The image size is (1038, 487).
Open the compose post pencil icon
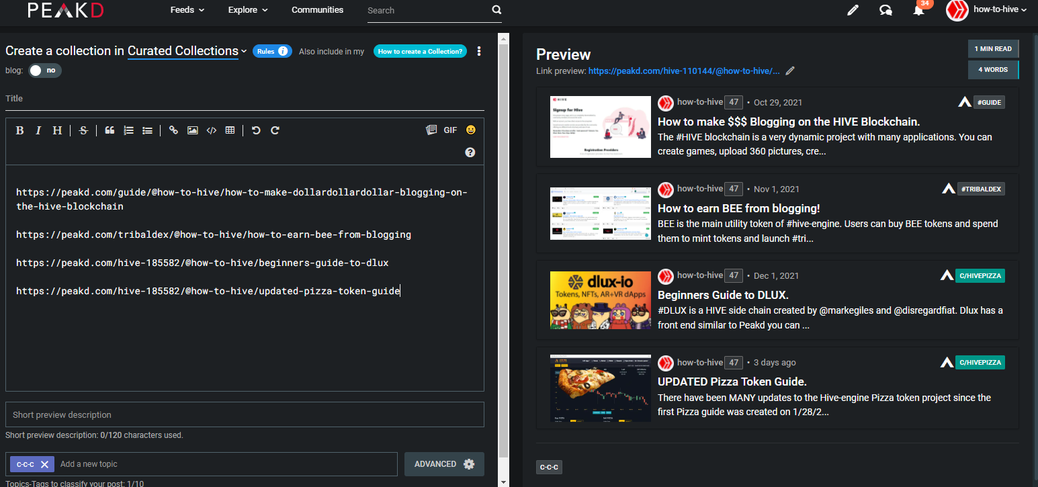coord(853,10)
